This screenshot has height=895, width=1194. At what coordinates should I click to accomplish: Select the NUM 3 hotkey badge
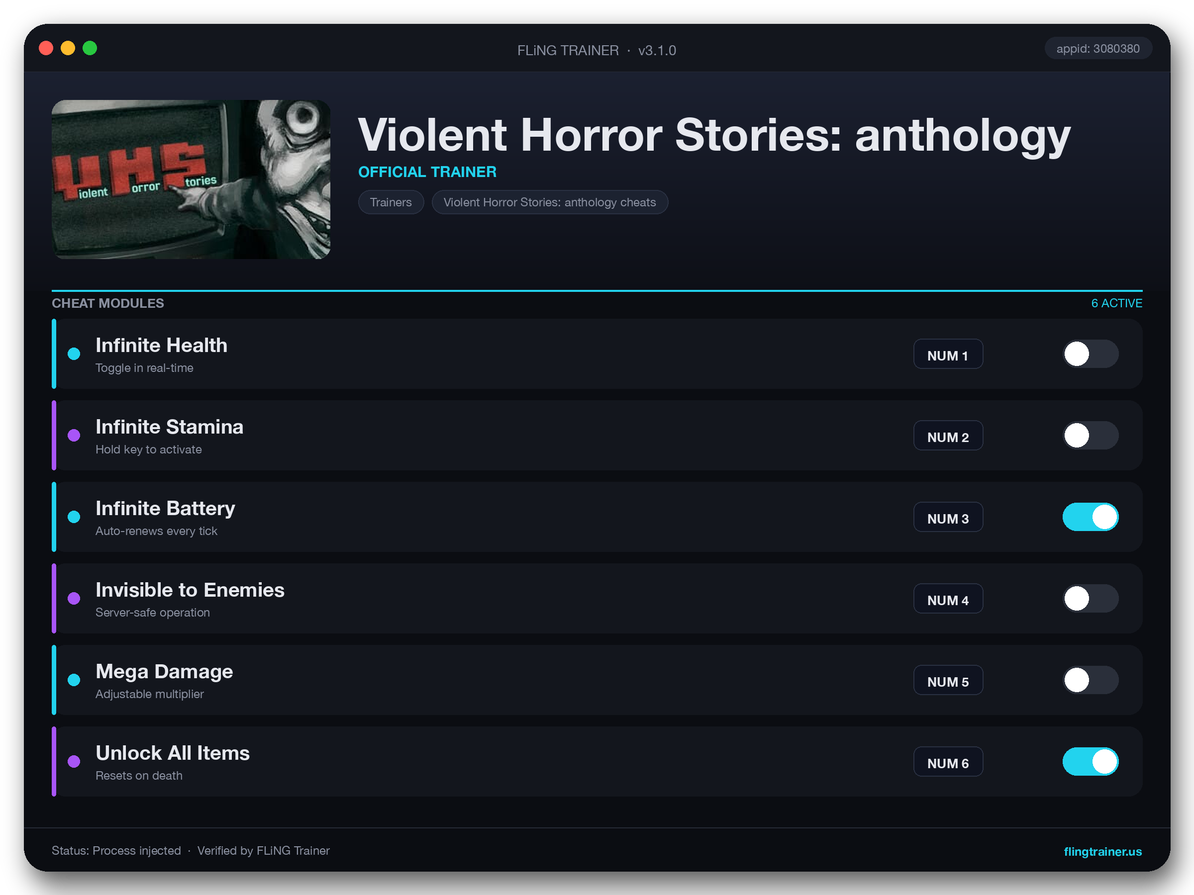tap(948, 517)
